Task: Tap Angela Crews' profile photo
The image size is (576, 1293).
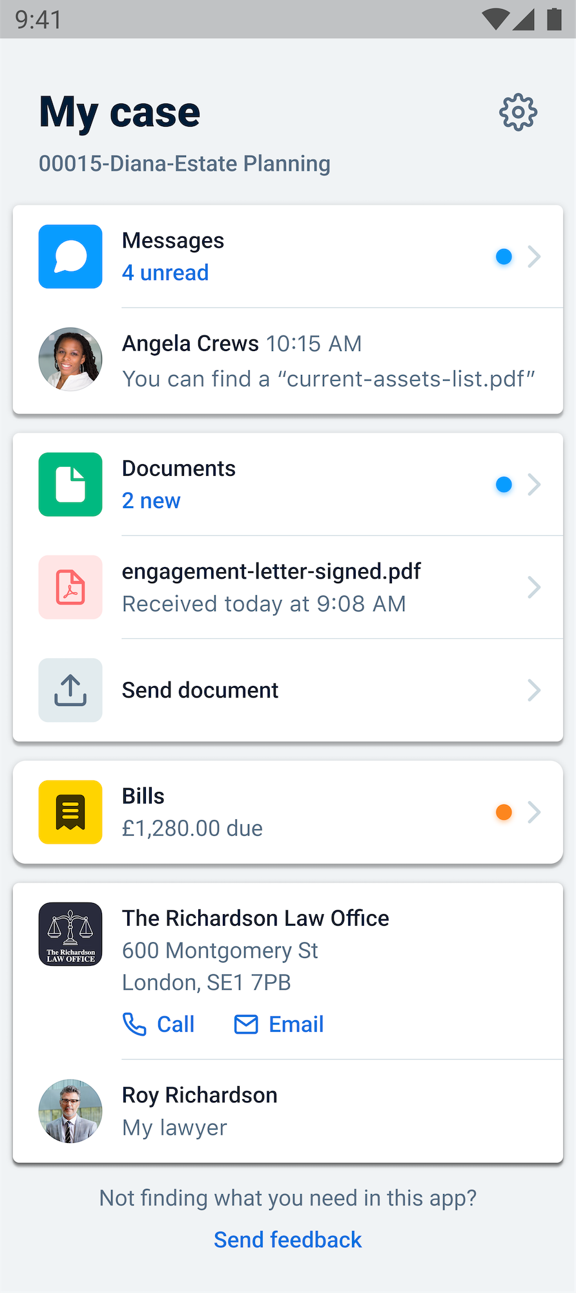Action: 70,359
